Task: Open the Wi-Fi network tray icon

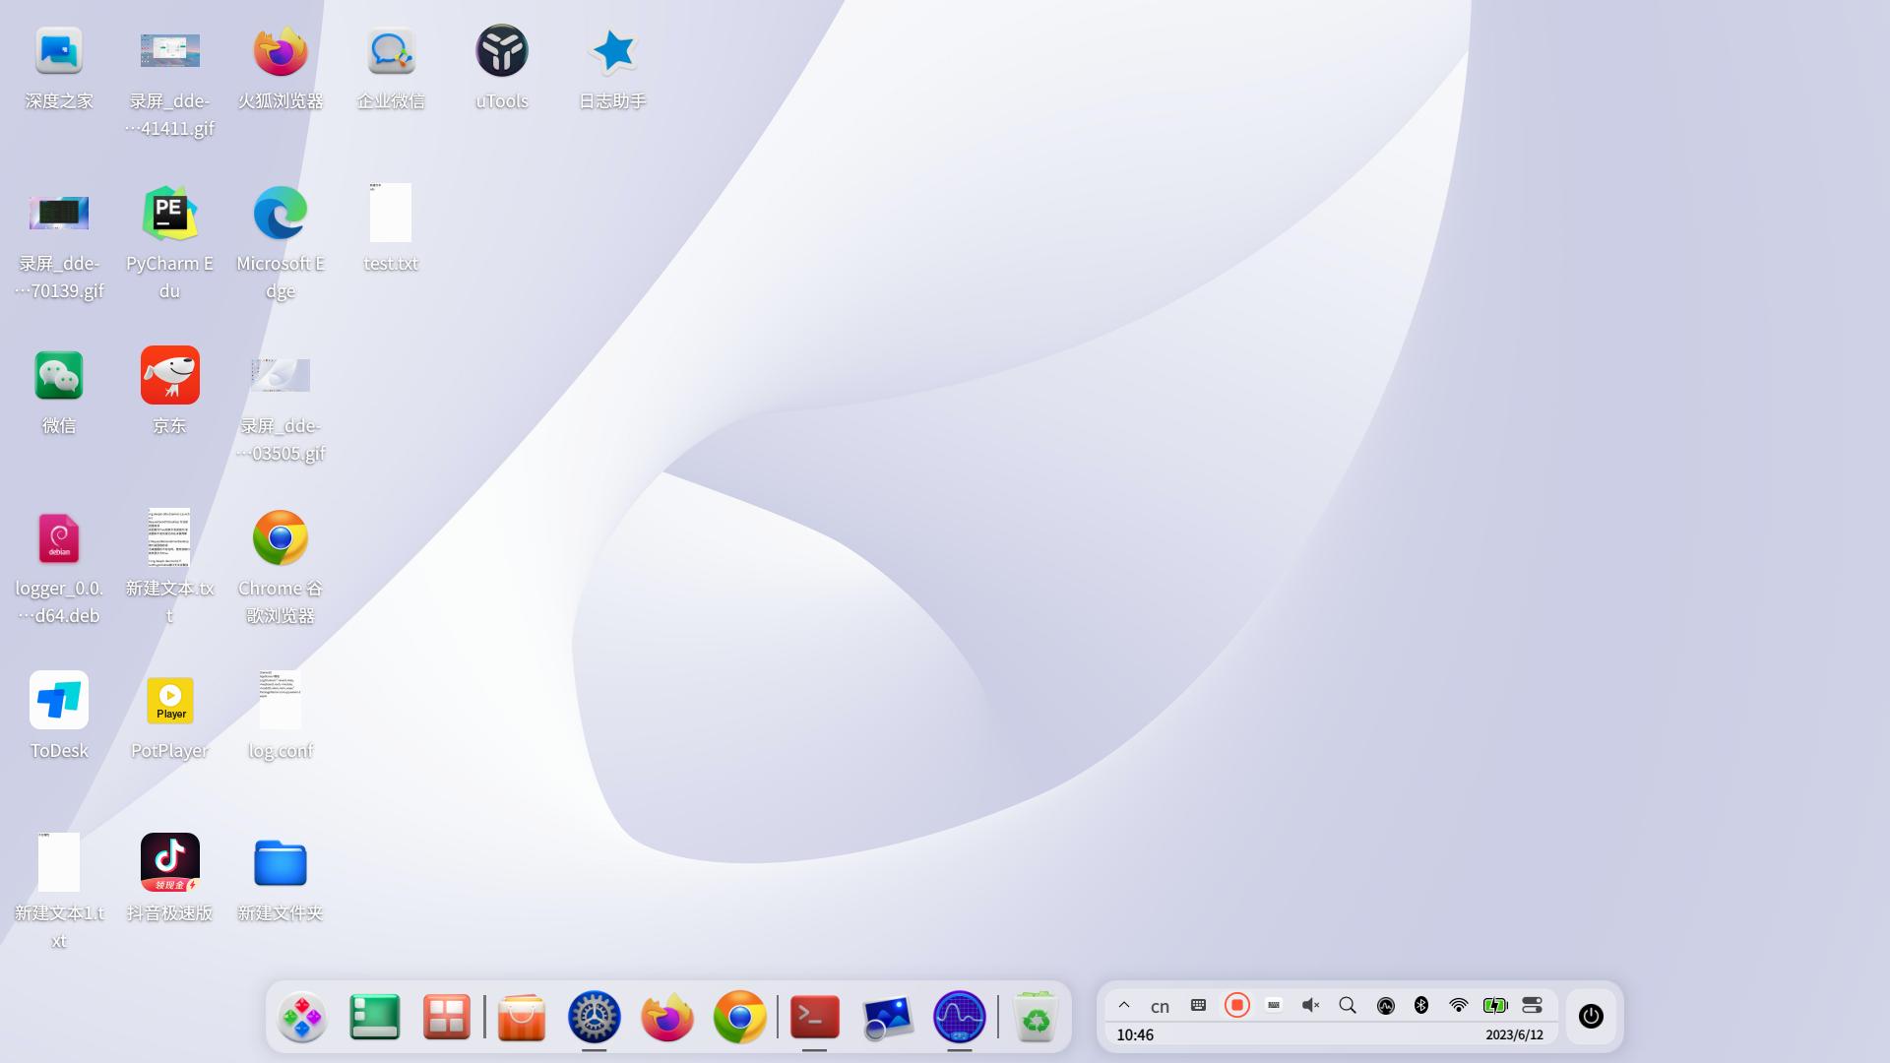Action: click(1457, 1005)
